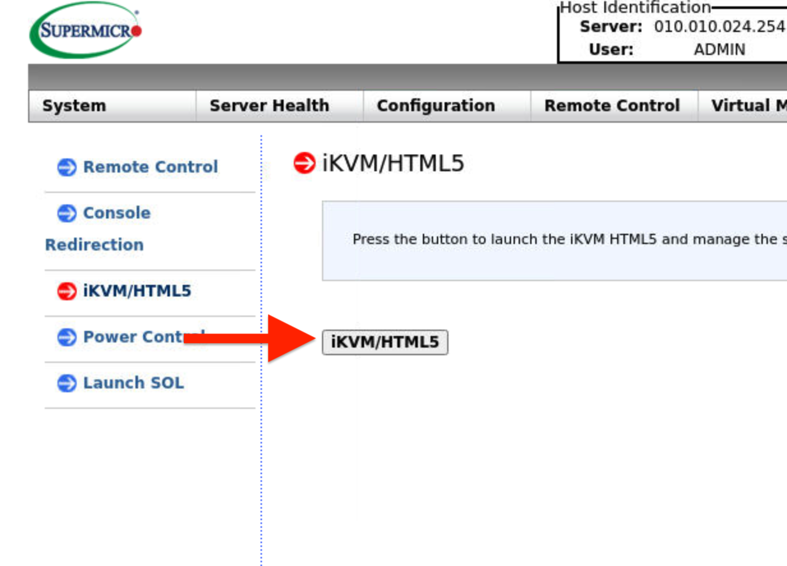Open the Configuration menu
Viewport: 787px width, 566px height.
(x=436, y=106)
